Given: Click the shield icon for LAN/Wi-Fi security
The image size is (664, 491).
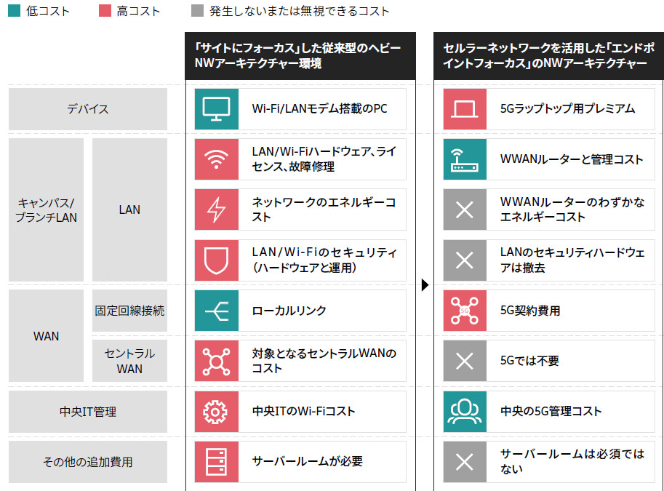Looking at the screenshot, I should (x=216, y=260).
